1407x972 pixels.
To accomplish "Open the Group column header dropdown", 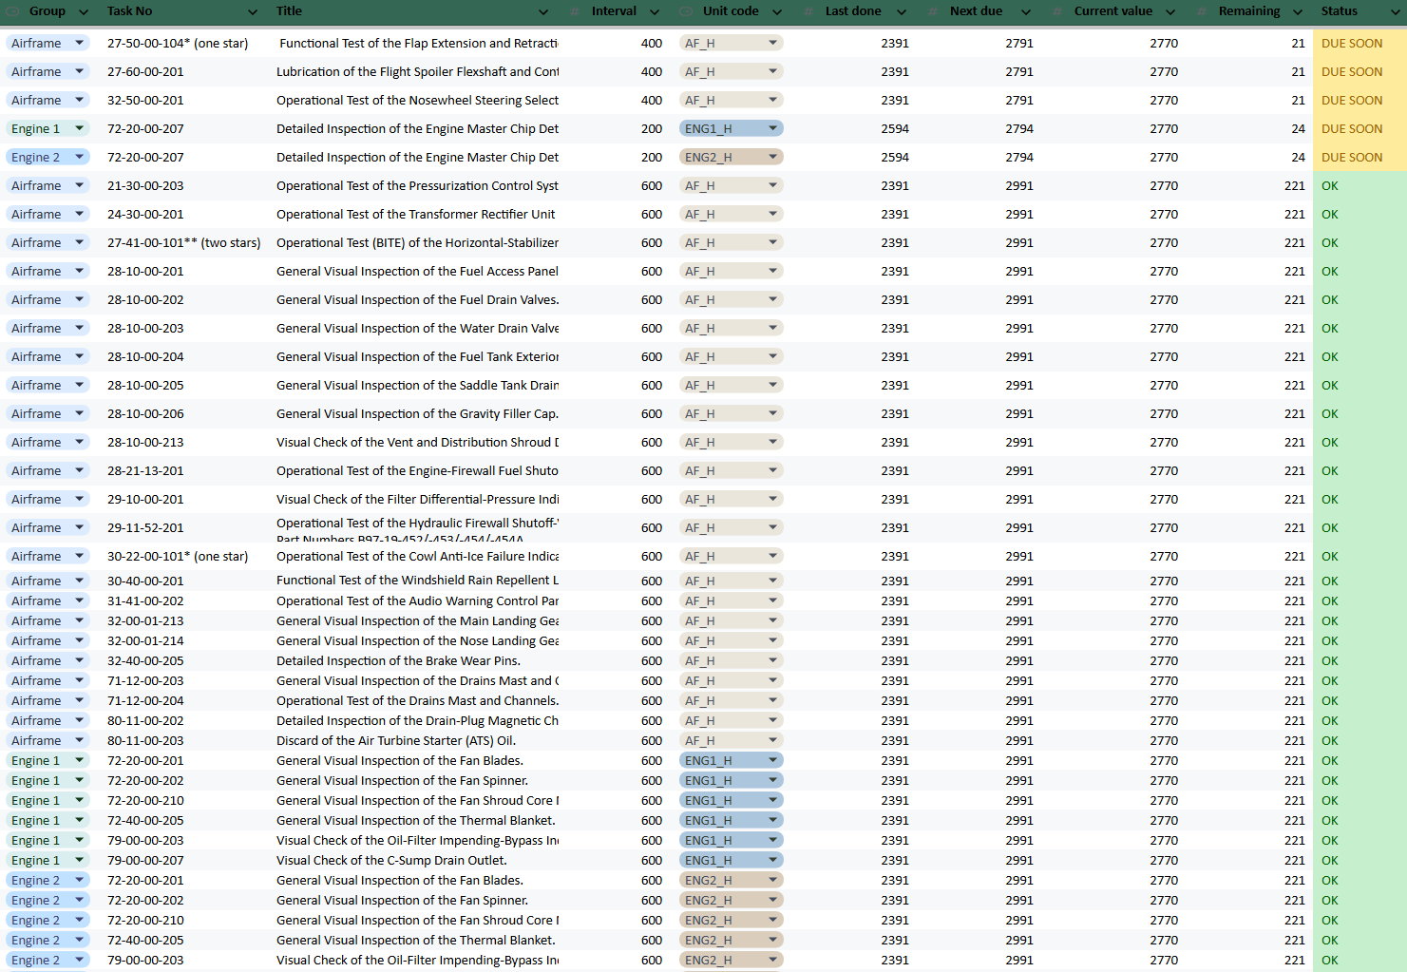I will [x=83, y=11].
